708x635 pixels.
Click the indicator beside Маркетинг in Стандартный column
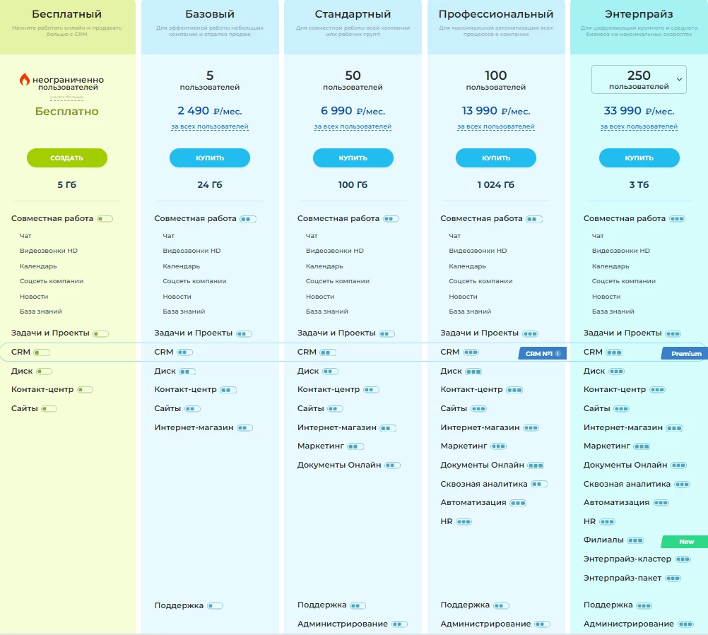[x=355, y=446]
